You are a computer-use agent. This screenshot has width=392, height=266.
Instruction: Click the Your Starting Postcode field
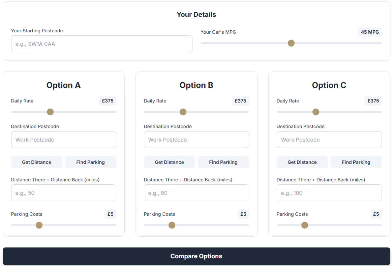(101, 44)
